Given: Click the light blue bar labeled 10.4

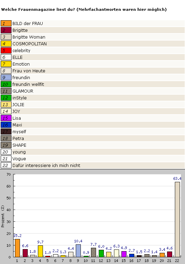Looking at the screenshot, I should click(x=78, y=251).
